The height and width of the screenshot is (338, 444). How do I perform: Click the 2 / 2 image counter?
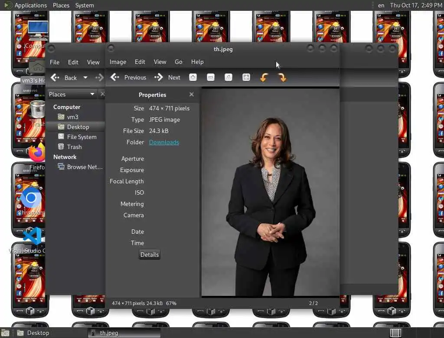tap(313, 303)
